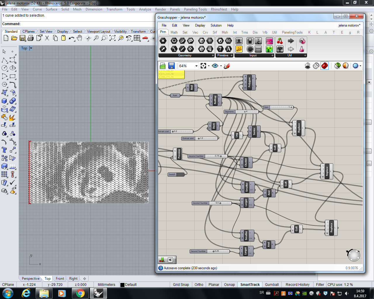Click the Pan hand tool icon

click(79, 38)
